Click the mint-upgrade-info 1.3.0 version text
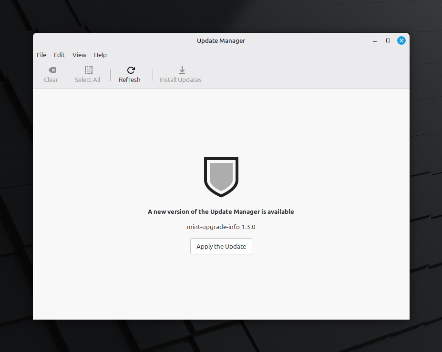 [221, 227]
